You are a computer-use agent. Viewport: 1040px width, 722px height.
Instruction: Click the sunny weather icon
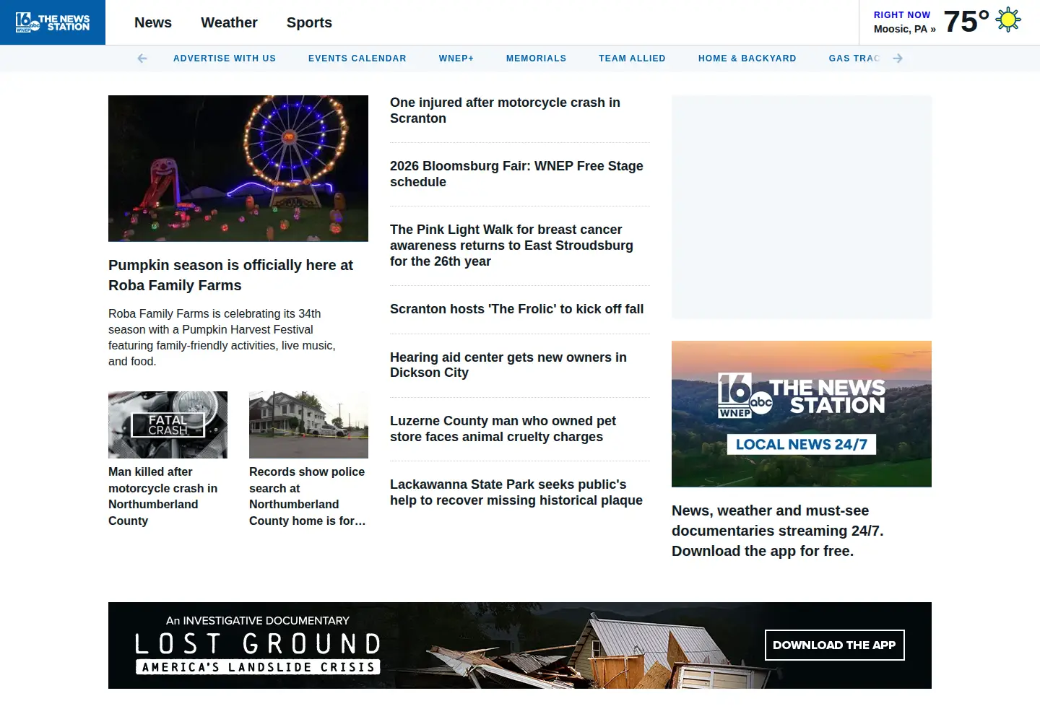(x=1008, y=20)
